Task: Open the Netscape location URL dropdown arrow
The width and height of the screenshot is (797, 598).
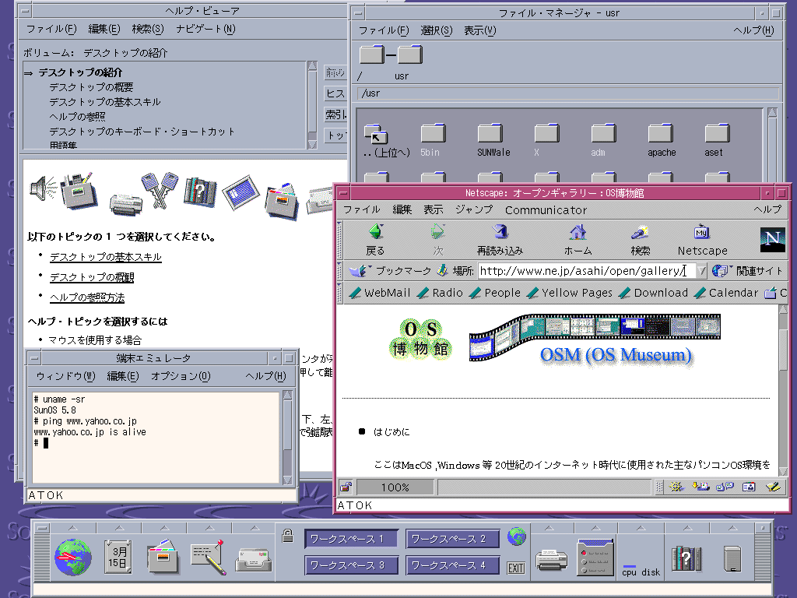Action: [x=701, y=270]
